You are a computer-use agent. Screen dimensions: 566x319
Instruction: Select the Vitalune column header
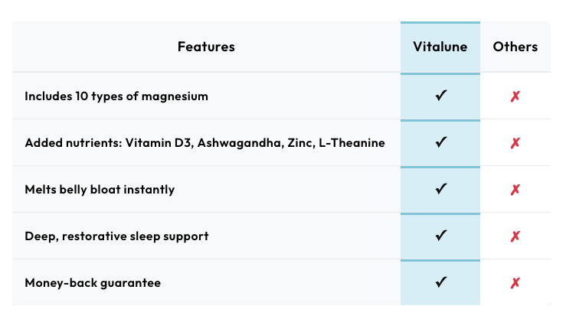point(440,47)
